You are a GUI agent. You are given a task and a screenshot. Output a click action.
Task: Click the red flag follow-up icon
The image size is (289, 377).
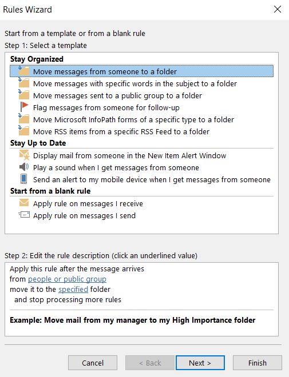[x=24, y=107]
